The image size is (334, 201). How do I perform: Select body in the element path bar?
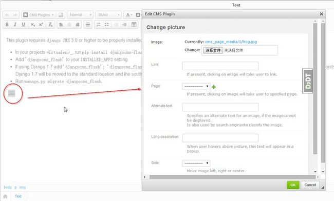(x=8, y=187)
